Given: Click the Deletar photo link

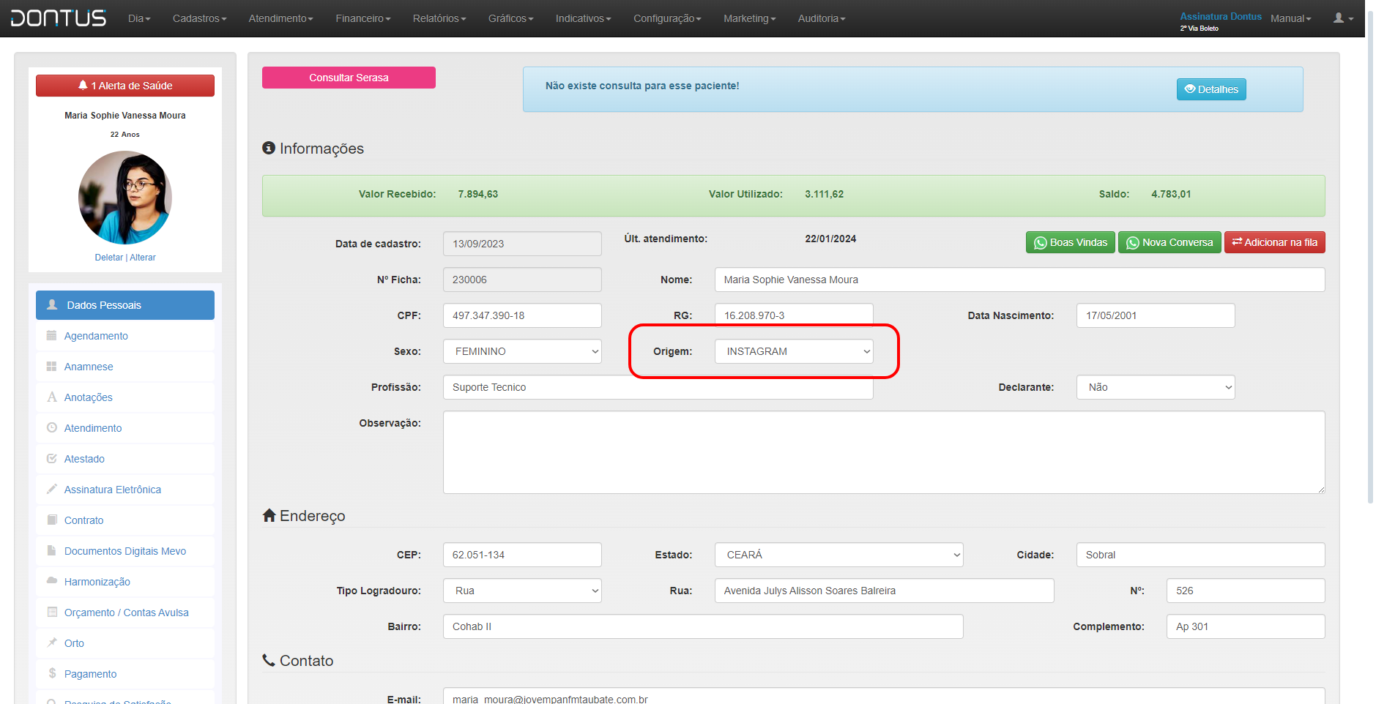Looking at the screenshot, I should (x=108, y=258).
